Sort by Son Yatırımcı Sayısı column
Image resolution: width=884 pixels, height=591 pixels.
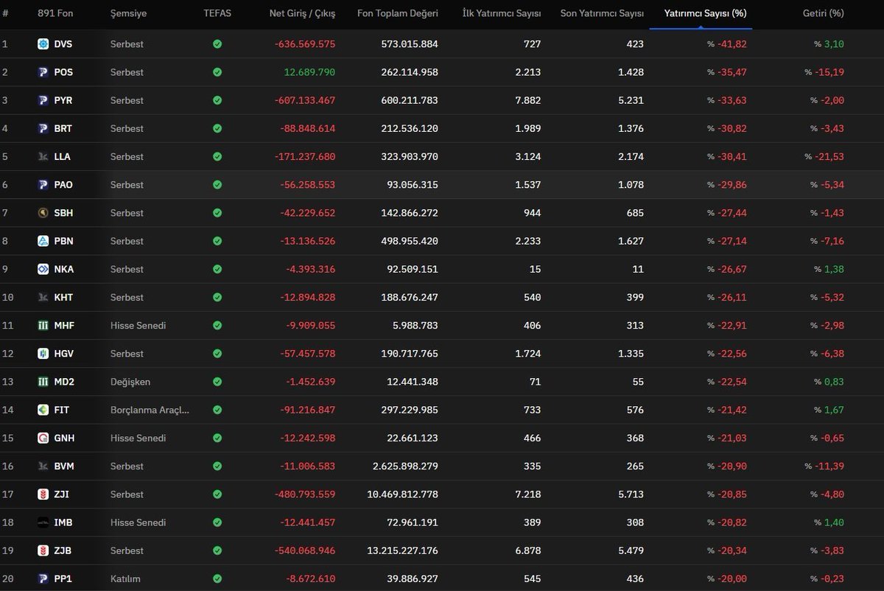coord(602,14)
